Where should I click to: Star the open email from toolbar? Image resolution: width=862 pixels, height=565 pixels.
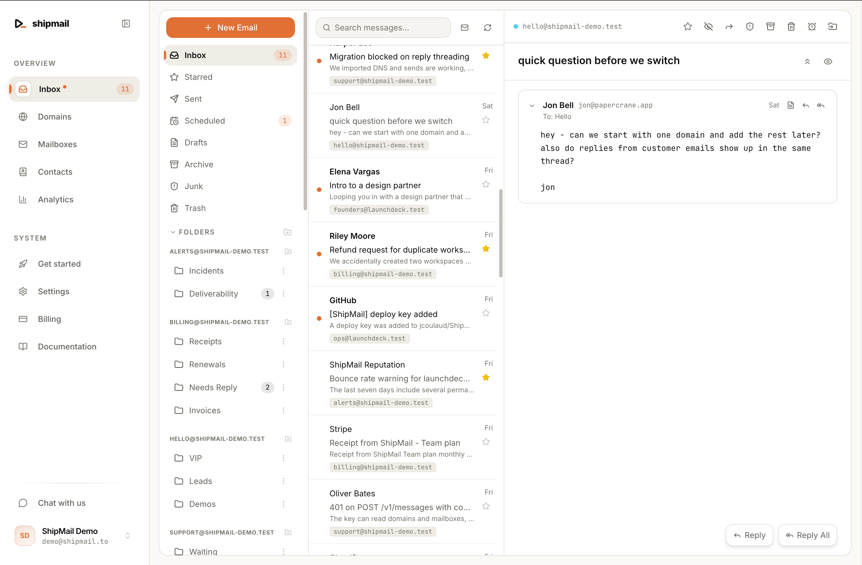click(x=688, y=26)
